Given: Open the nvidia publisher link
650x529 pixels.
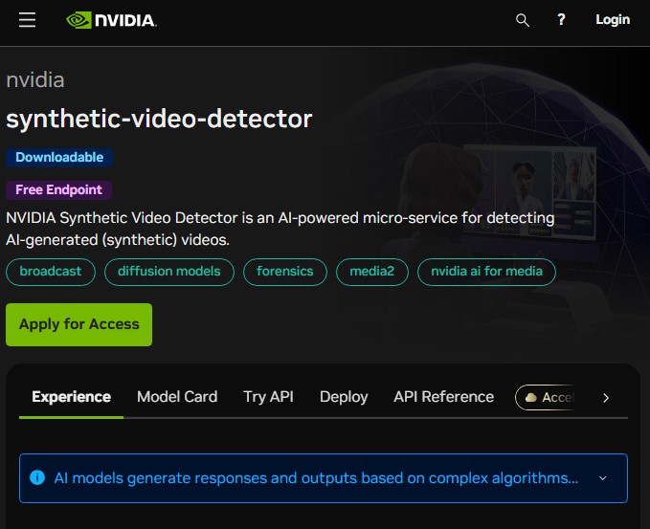Looking at the screenshot, I should tap(35, 79).
